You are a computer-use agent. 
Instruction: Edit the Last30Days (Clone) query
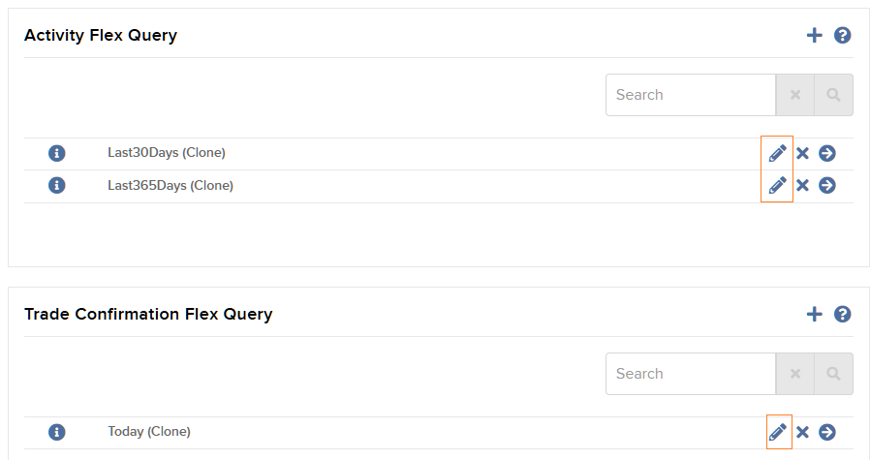pos(777,153)
